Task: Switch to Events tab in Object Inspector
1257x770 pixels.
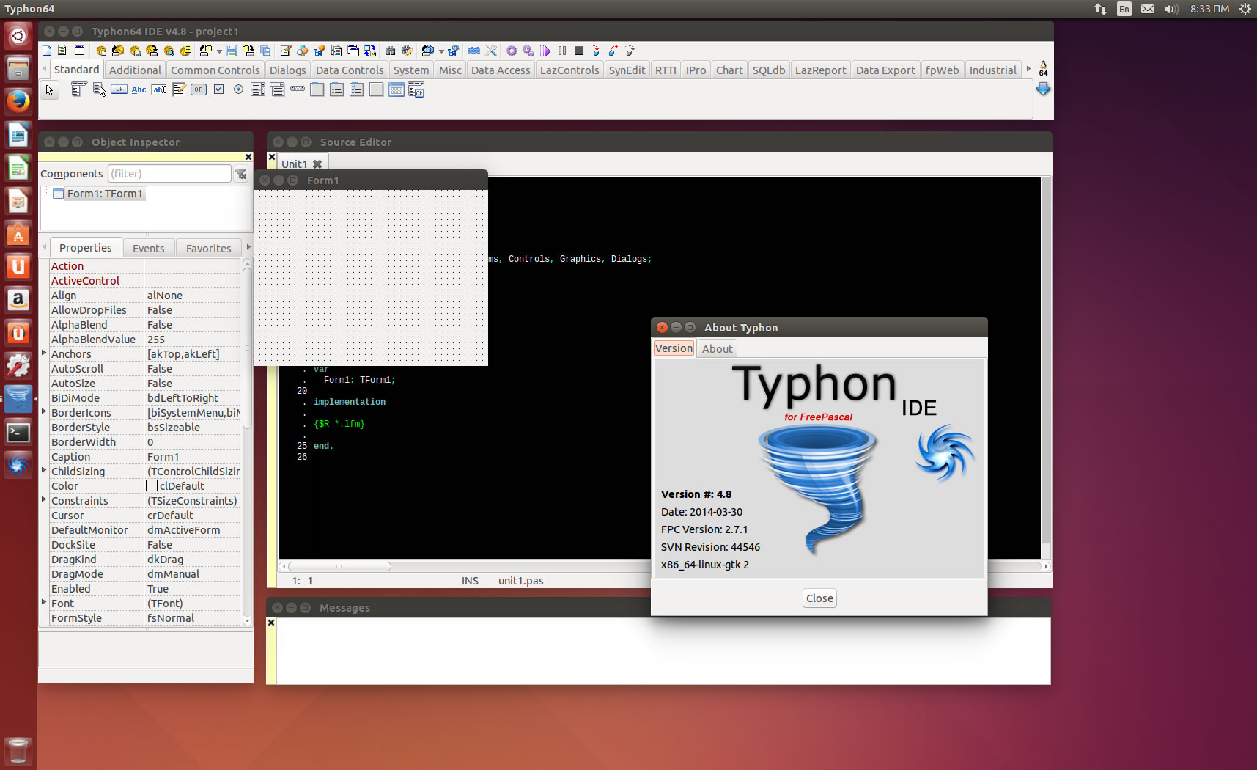Action: [x=148, y=249]
